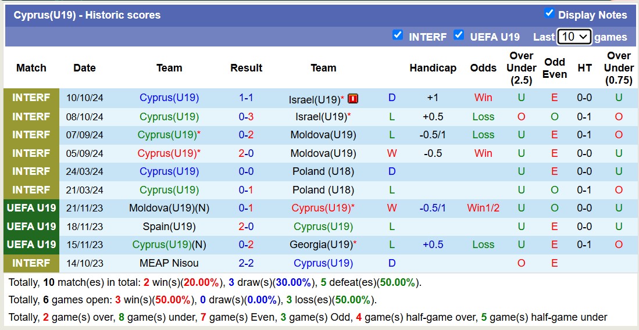
Task: Open the 1-1 result against Israel(U19)
Action: point(246,98)
